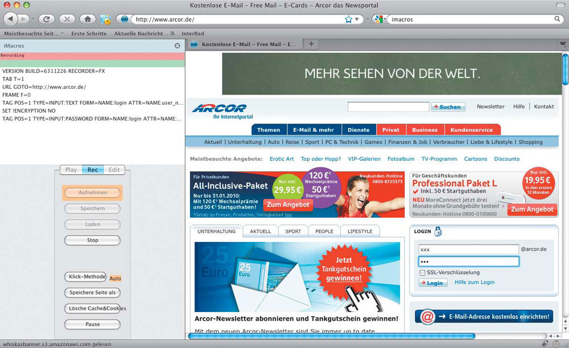Screen dimensions: 569x348
Task: Click Speichere Seite als button
Action: (93, 292)
